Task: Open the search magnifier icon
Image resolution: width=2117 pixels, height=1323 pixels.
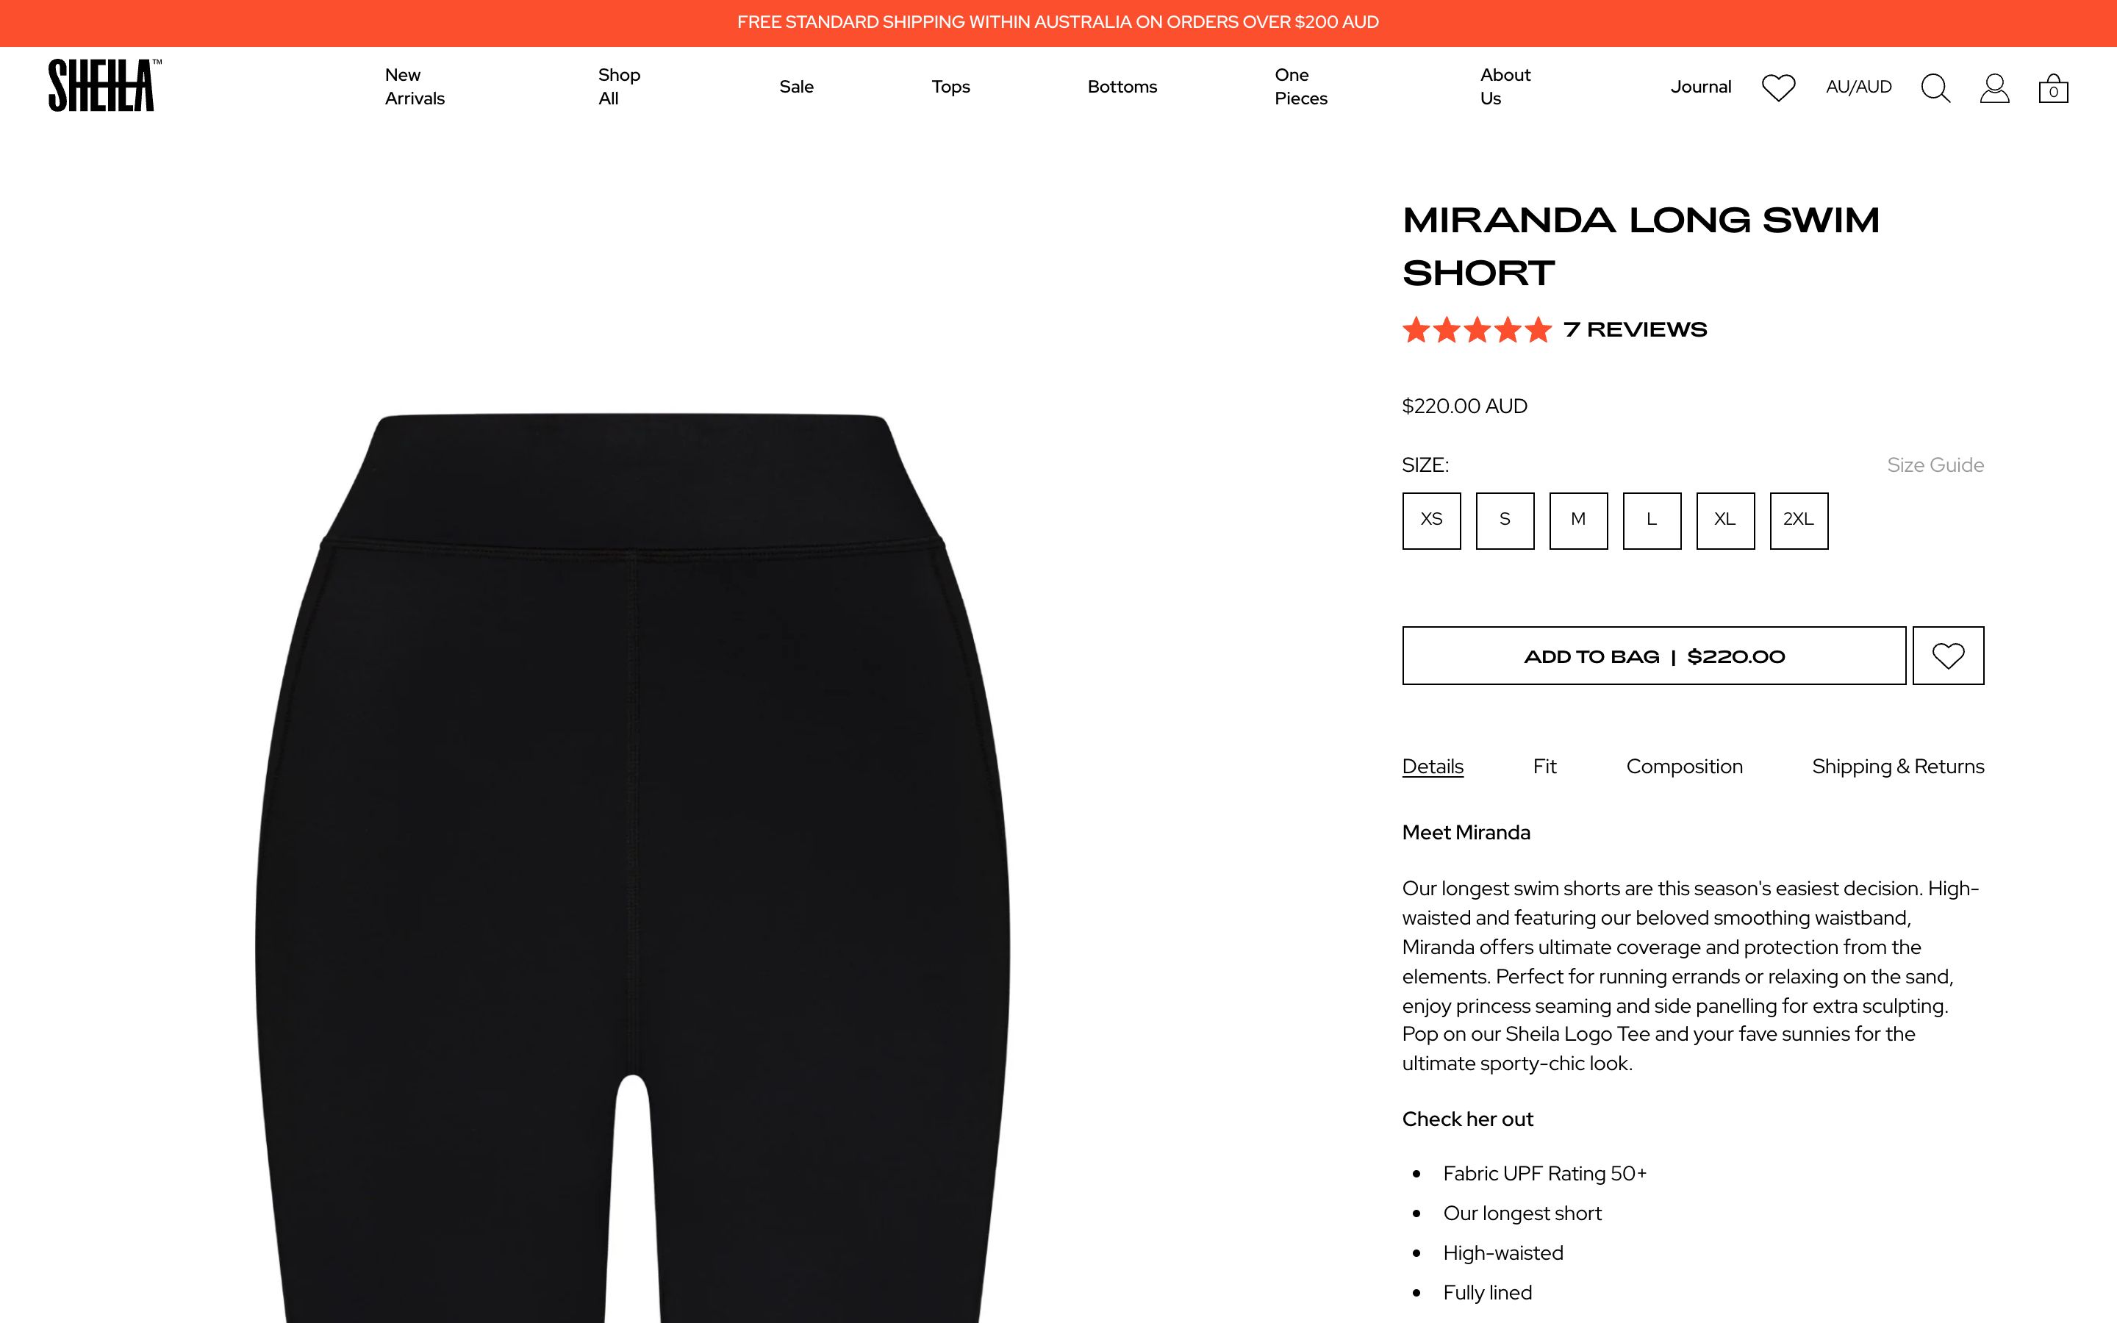Action: (1935, 88)
